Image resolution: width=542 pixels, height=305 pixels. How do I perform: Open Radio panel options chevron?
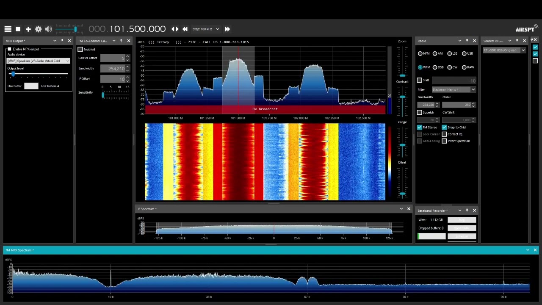[x=460, y=41]
